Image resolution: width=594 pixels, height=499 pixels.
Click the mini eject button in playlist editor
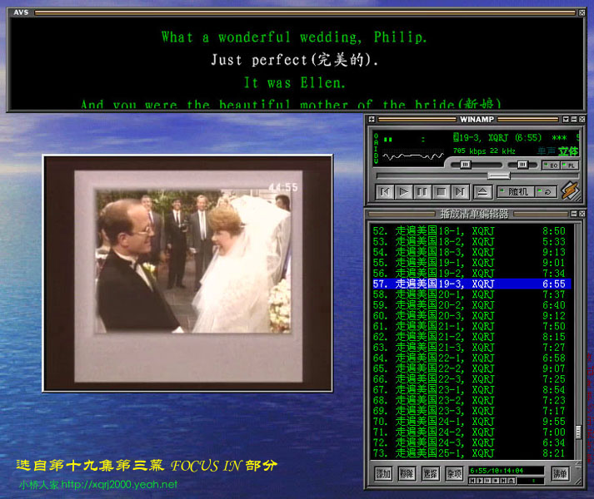511,481
